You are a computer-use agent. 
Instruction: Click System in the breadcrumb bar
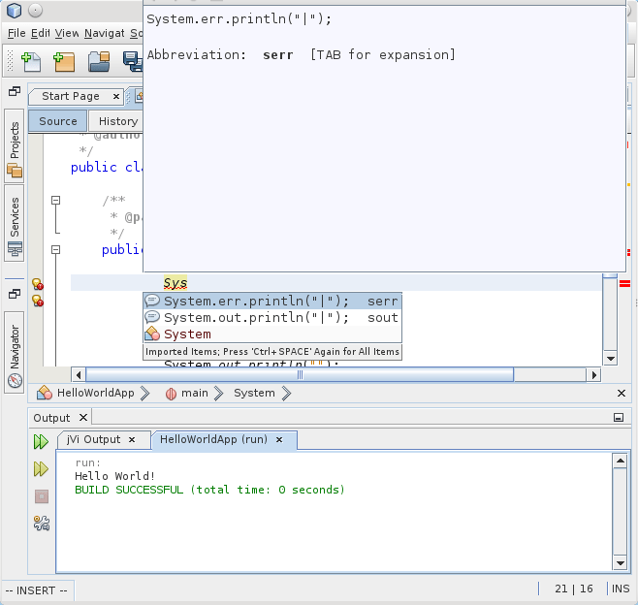click(x=254, y=393)
